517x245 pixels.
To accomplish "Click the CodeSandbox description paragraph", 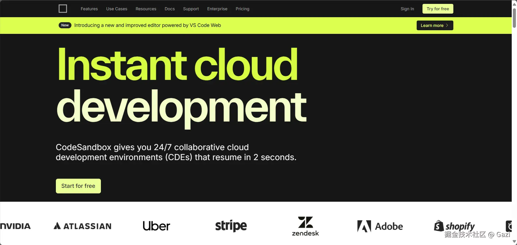I will (x=176, y=152).
